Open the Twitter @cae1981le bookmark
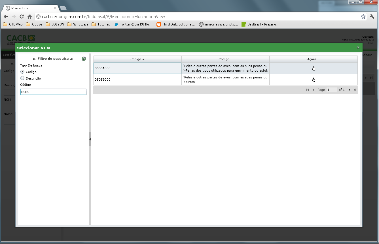This screenshot has height=244, width=379. point(133,24)
